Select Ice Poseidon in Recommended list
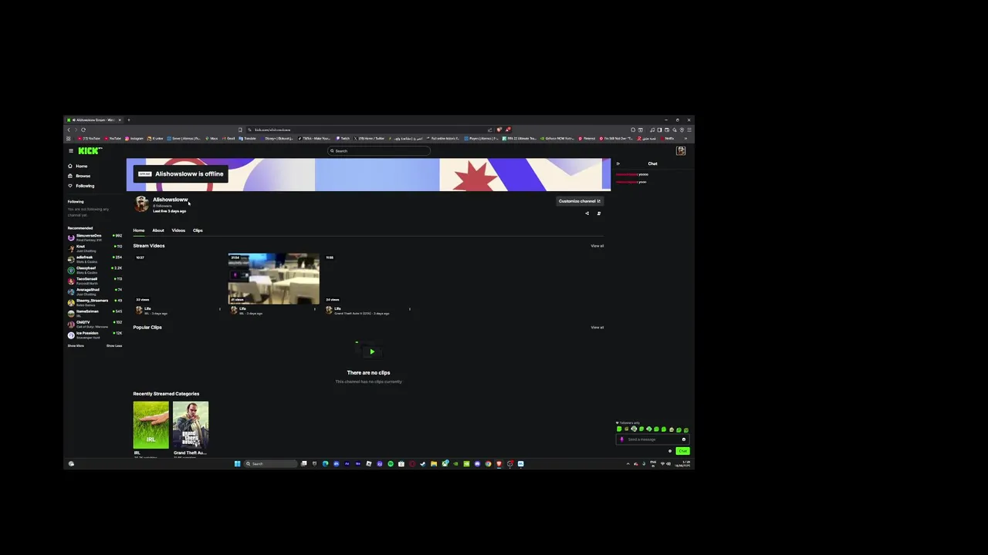 coord(95,335)
